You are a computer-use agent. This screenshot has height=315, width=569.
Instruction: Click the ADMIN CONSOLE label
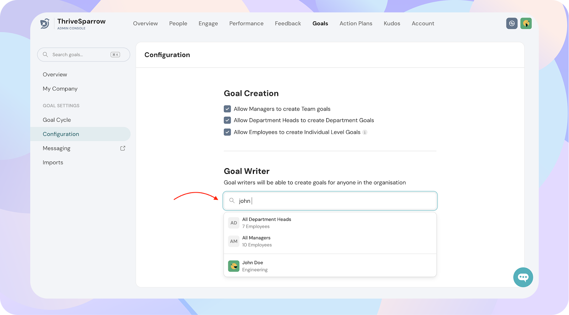(x=71, y=28)
